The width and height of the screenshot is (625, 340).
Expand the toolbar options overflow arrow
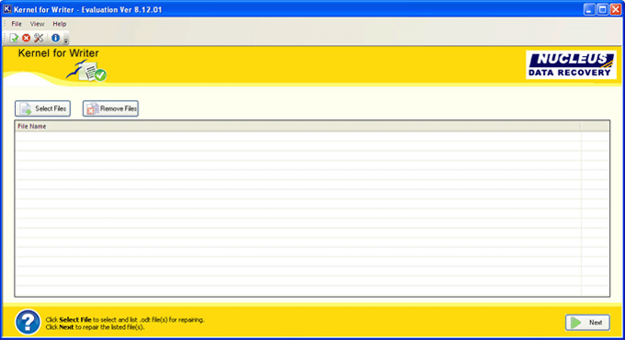(66, 40)
